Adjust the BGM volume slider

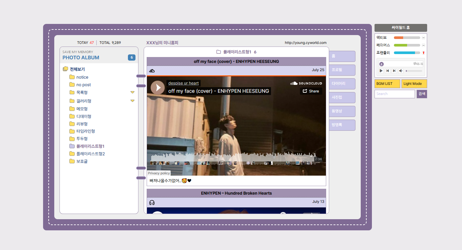coord(414,71)
